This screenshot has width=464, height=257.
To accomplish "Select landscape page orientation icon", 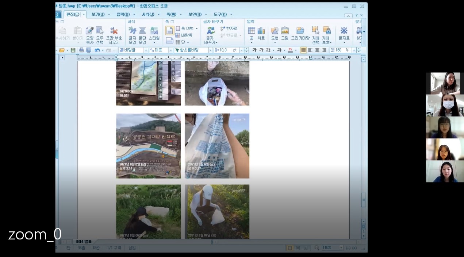I will coord(169,40).
